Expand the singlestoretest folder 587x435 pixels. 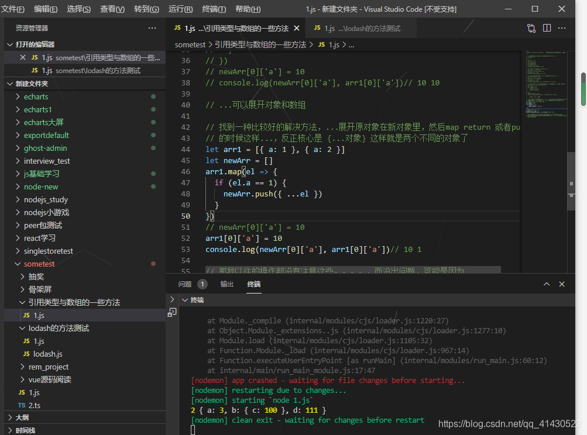pyautogui.click(x=85, y=251)
